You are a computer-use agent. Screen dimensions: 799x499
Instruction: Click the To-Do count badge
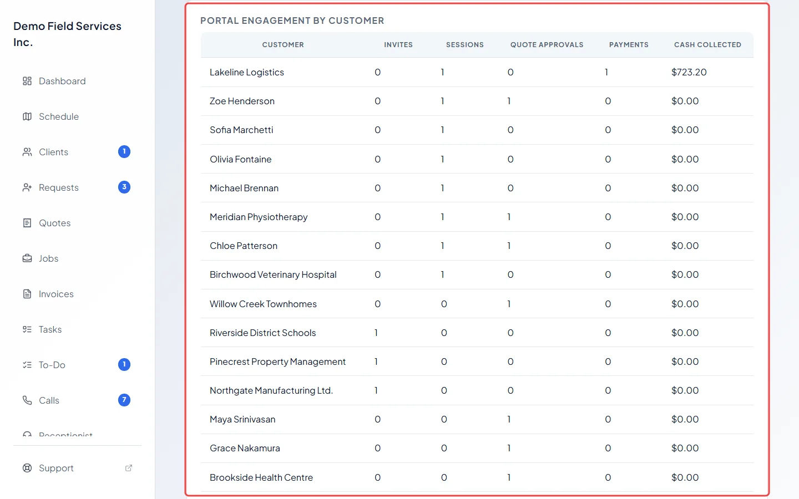click(124, 364)
